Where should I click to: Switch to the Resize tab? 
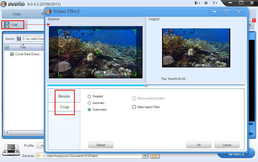[x=64, y=96]
